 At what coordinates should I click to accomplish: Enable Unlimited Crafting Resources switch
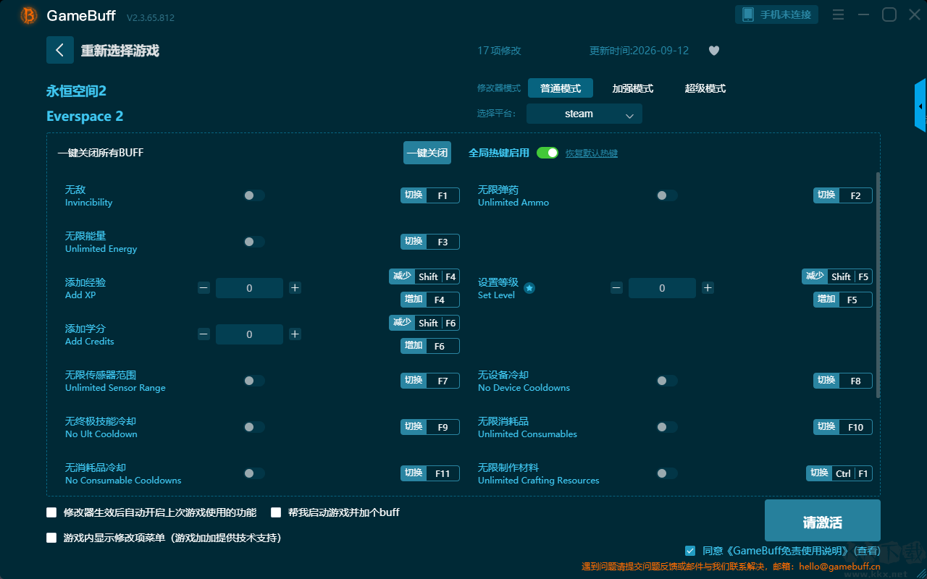[667, 473]
